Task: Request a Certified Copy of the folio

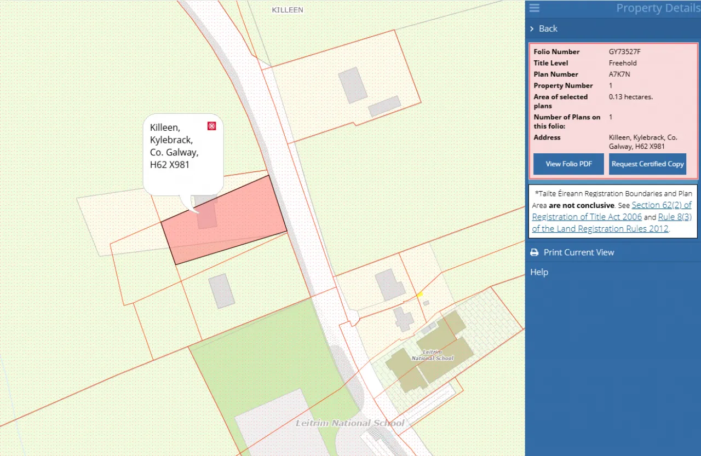Action: click(647, 164)
